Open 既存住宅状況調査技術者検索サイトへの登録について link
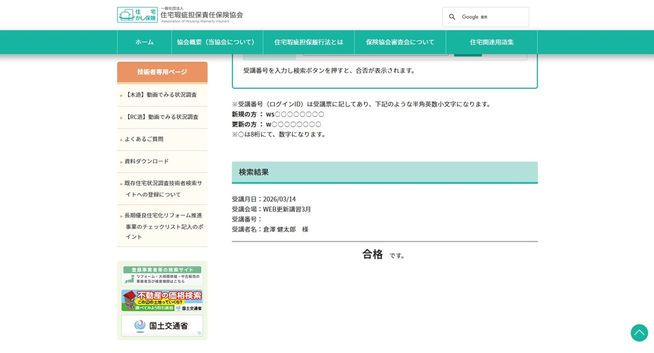 [x=163, y=189]
